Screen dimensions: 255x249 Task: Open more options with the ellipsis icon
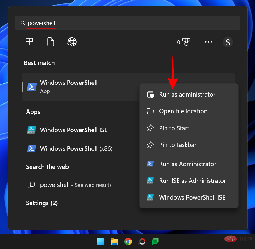pos(208,42)
